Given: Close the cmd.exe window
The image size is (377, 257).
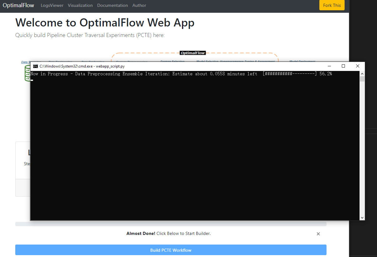Looking at the screenshot, I should (358, 66).
